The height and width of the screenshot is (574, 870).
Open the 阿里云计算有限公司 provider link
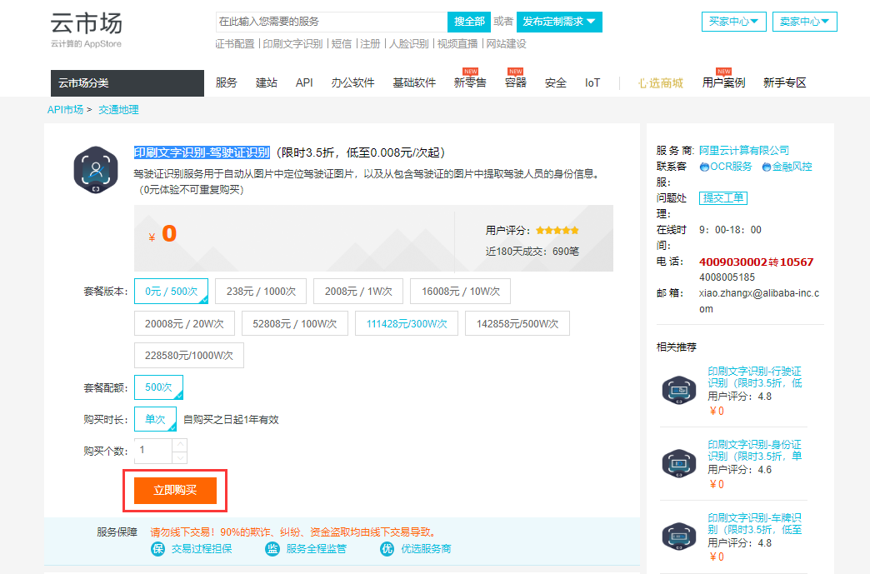(744, 150)
